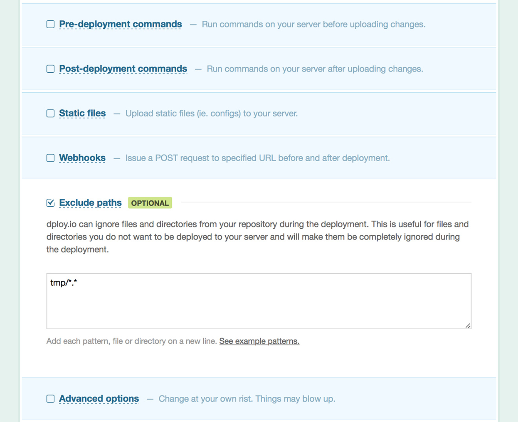The height and width of the screenshot is (422, 518).
Task: Click inside the exclude paths text area
Action: (x=259, y=301)
